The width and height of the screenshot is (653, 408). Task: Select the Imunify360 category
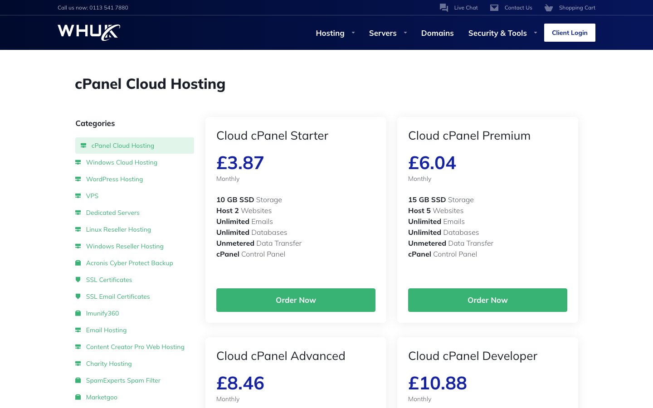coord(102,313)
